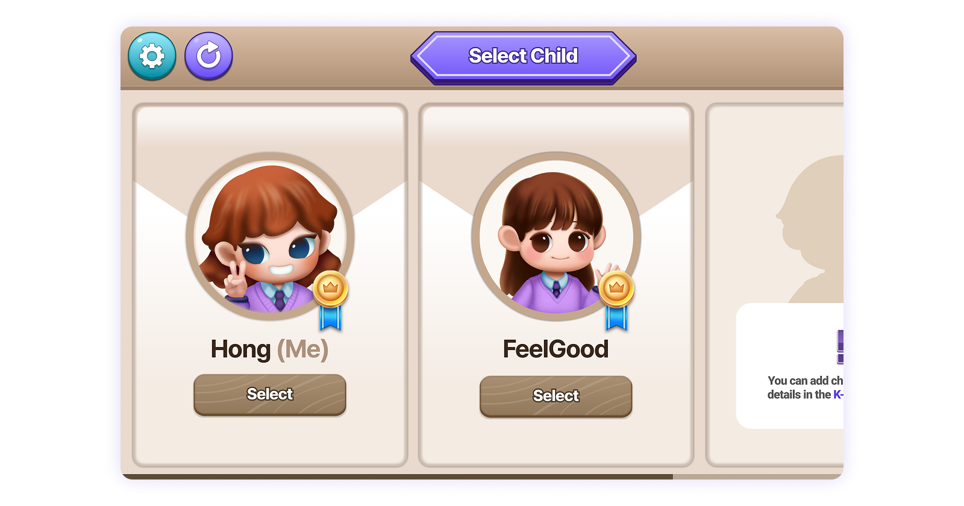
Task: Click the partially visible third profile card
Action: (x=775, y=285)
